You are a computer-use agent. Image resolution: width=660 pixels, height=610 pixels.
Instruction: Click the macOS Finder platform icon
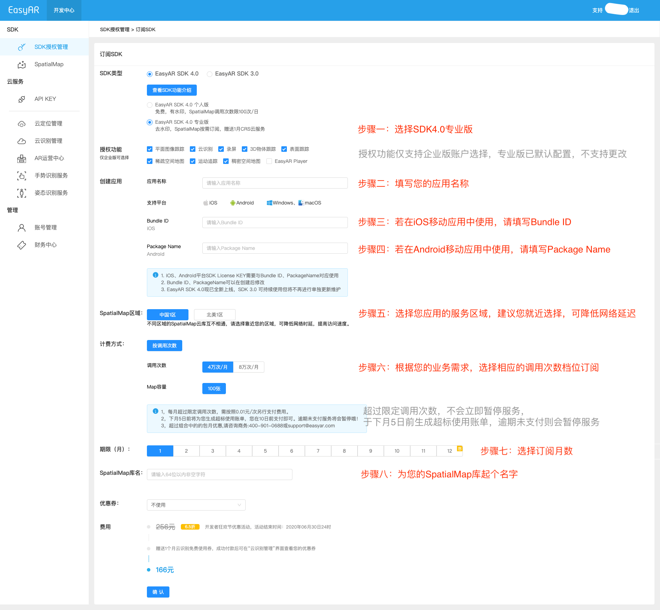301,203
